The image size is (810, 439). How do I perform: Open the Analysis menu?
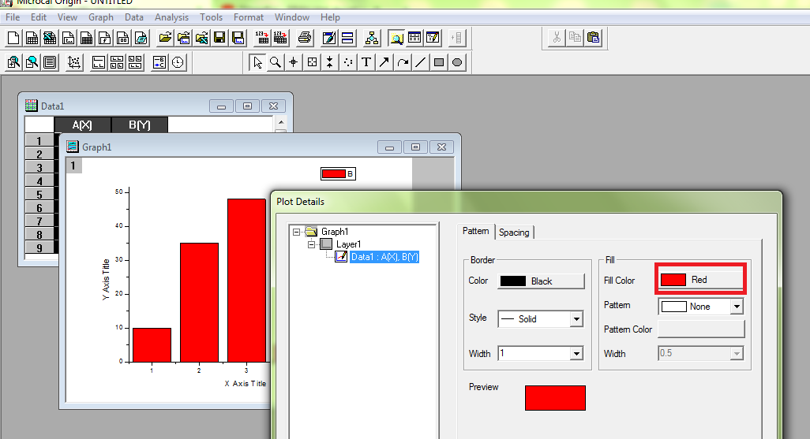171,17
